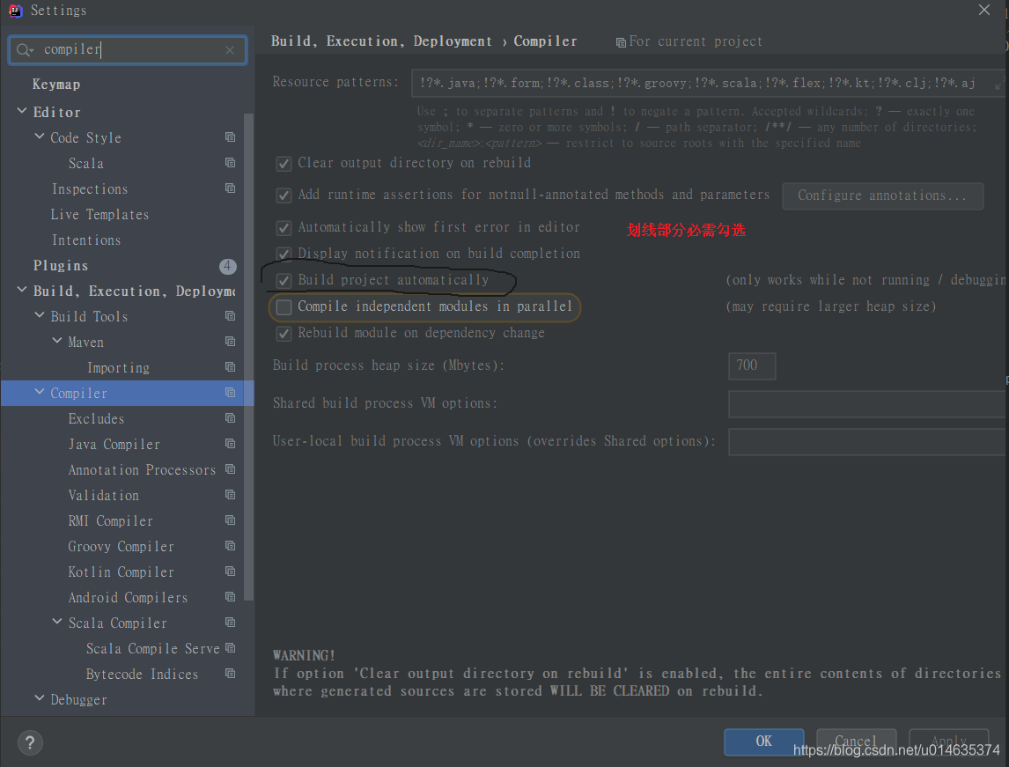Open search history dropdown arrow
The image size is (1009, 767).
32,51
